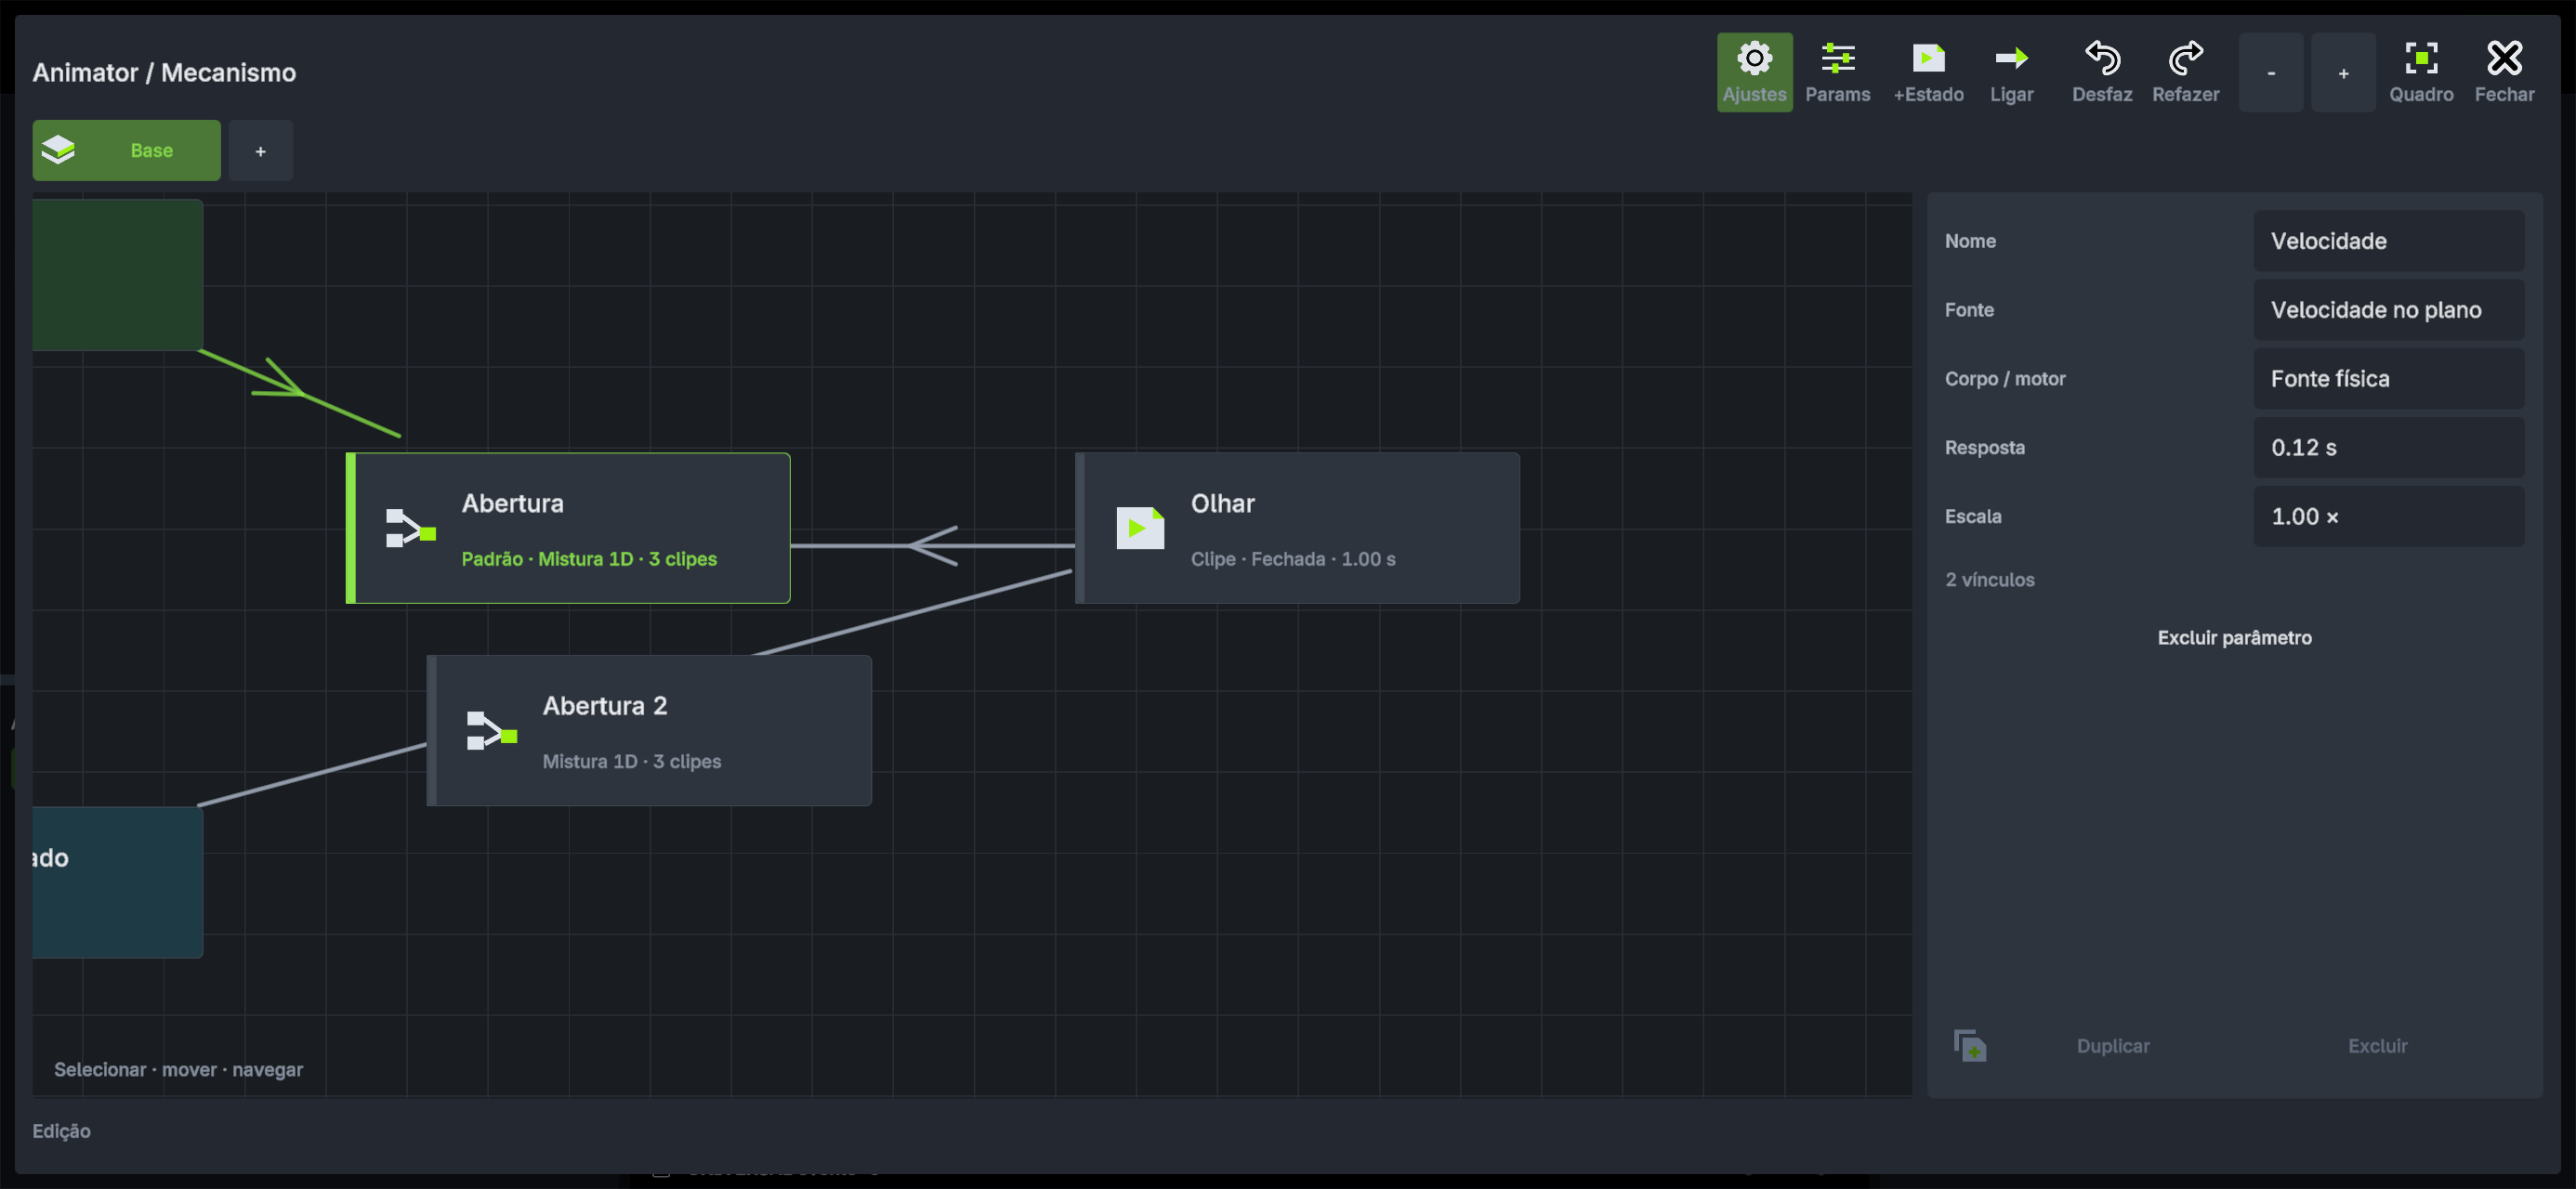Zoom out with the minus button
2576x1189 pixels.
click(x=2271, y=72)
